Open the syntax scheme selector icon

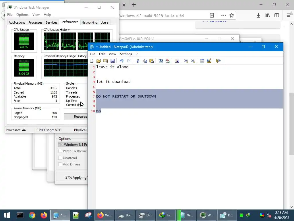click(202, 61)
